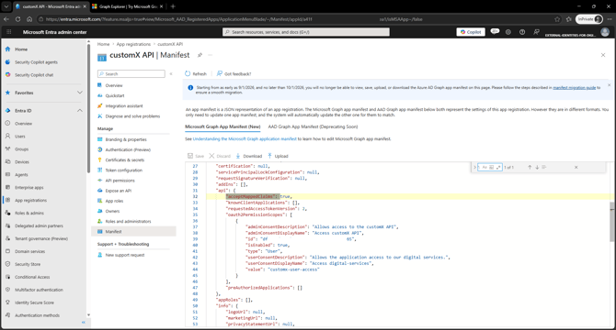Screen dimensions: 616x330
Task: Open Quickstart in resource menu
Action: pyautogui.click(x=115, y=95)
